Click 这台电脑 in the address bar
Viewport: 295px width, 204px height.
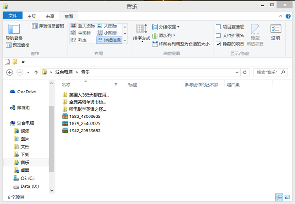pyautogui.click(x=64, y=72)
